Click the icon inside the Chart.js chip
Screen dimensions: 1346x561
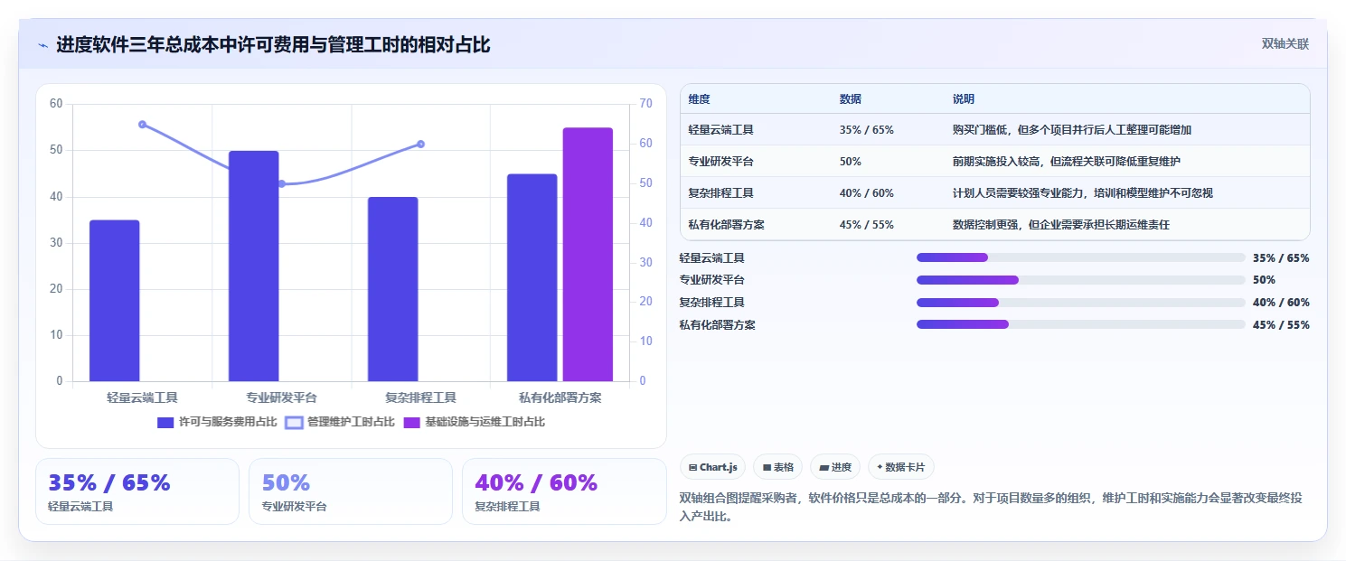point(692,468)
